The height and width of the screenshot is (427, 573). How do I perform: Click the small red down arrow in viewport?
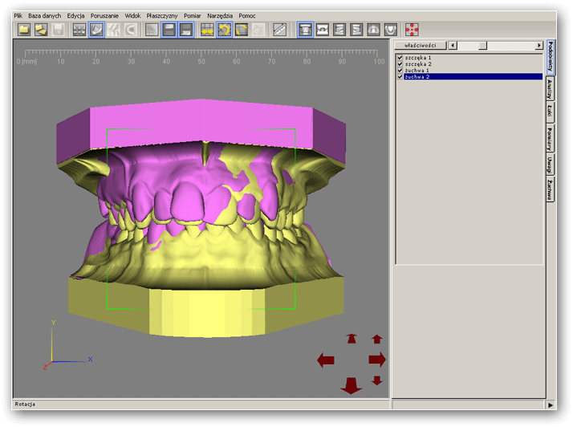click(x=376, y=380)
